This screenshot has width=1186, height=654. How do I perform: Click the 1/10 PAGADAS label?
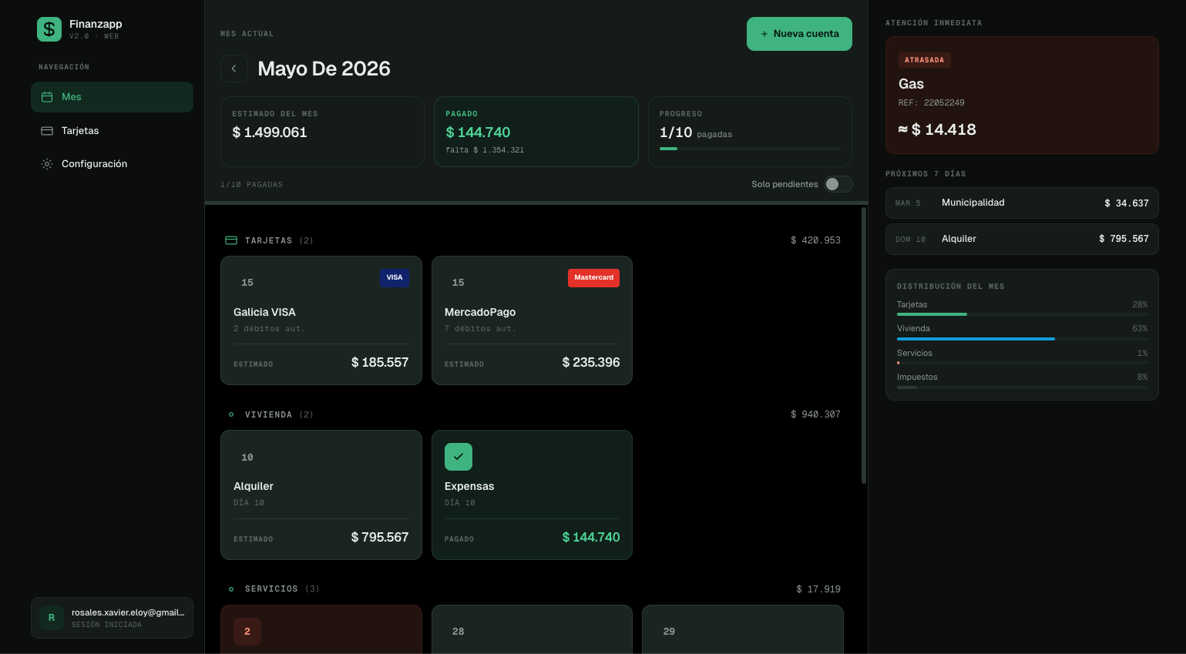251,185
